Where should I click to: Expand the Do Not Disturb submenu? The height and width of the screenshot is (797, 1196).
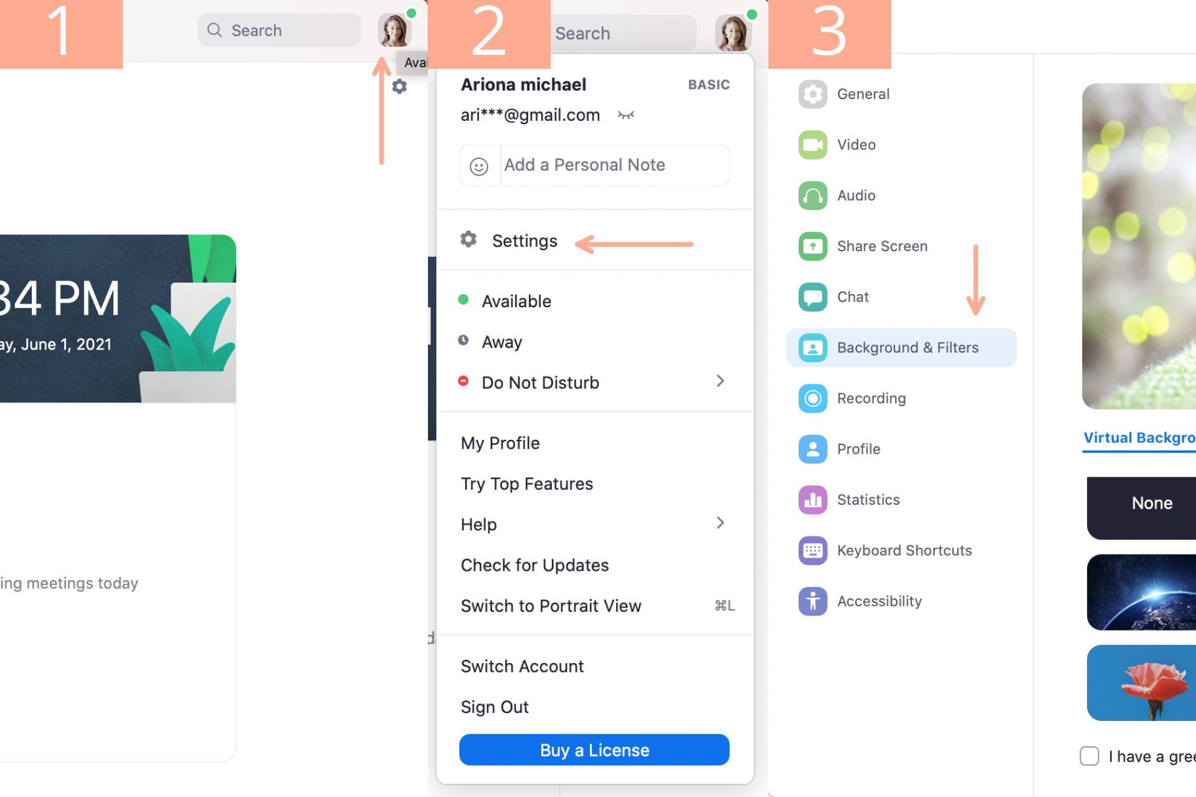[721, 381]
